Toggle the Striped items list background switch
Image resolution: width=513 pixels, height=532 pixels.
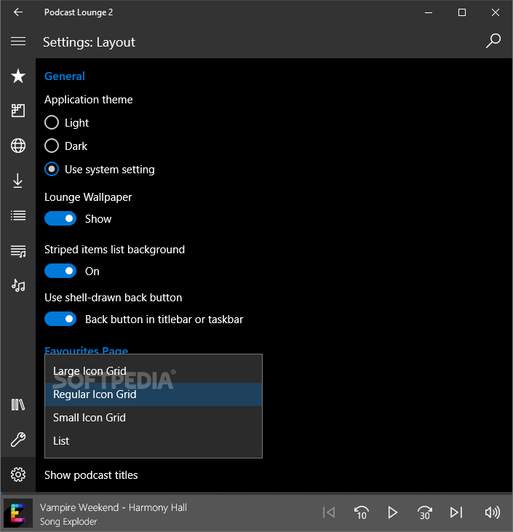coord(60,271)
